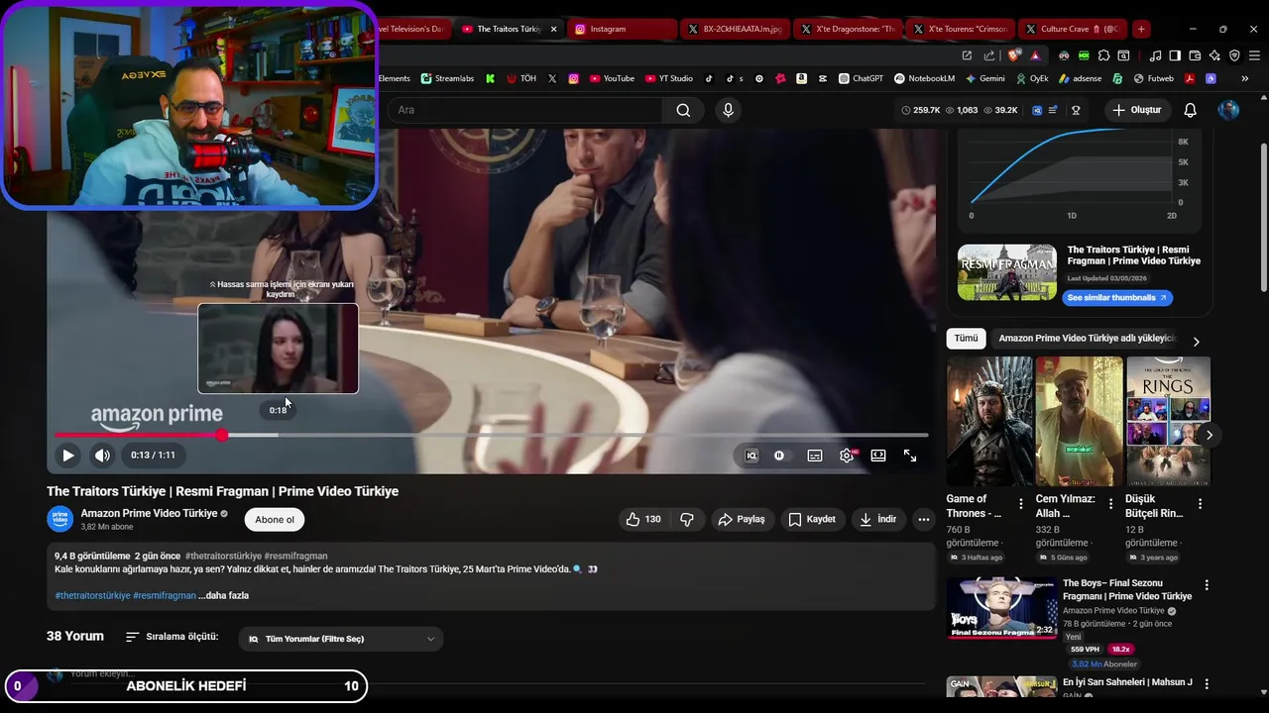Dislike the video with thumbs down
Screen dimensions: 1269x713
tap(686, 519)
